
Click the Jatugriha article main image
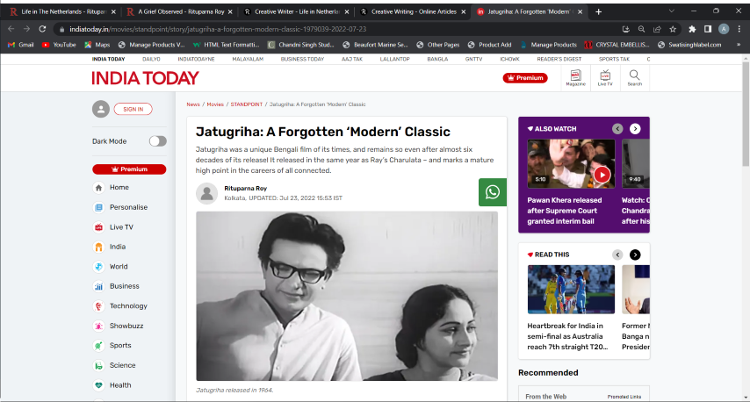[347, 297]
